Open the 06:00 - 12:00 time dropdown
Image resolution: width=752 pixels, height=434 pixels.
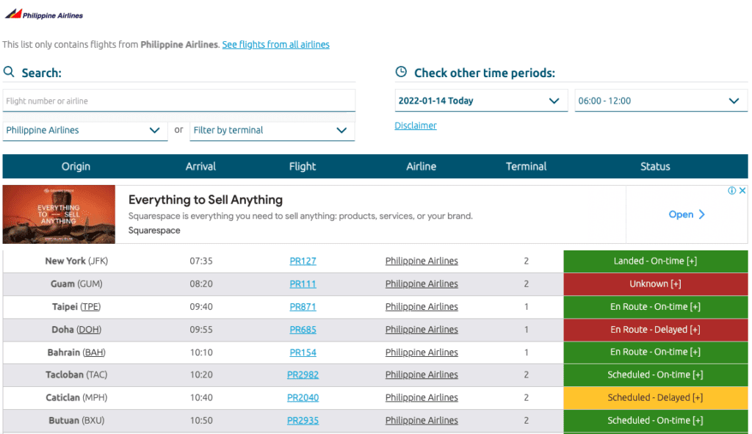[x=661, y=101]
